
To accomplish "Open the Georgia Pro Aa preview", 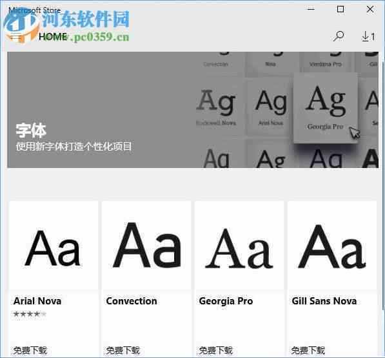I will (x=239, y=246).
